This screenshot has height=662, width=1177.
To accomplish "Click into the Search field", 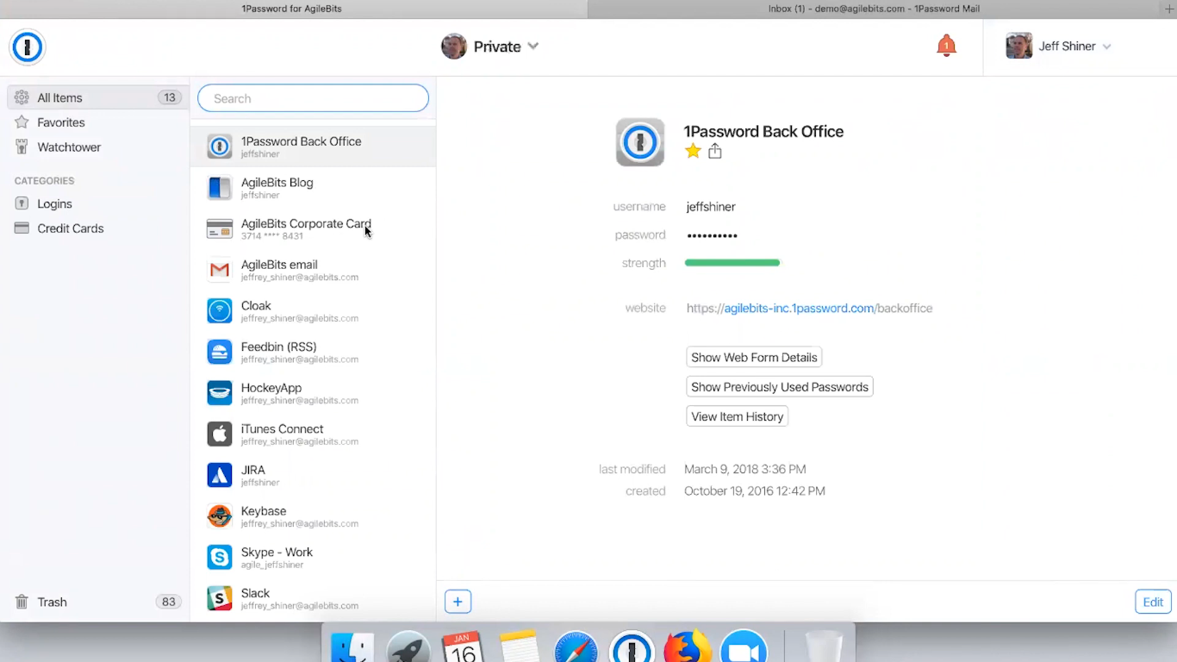I will point(313,98).
